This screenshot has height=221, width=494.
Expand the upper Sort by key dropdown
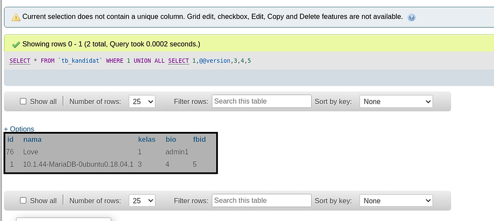pos(396,101)
